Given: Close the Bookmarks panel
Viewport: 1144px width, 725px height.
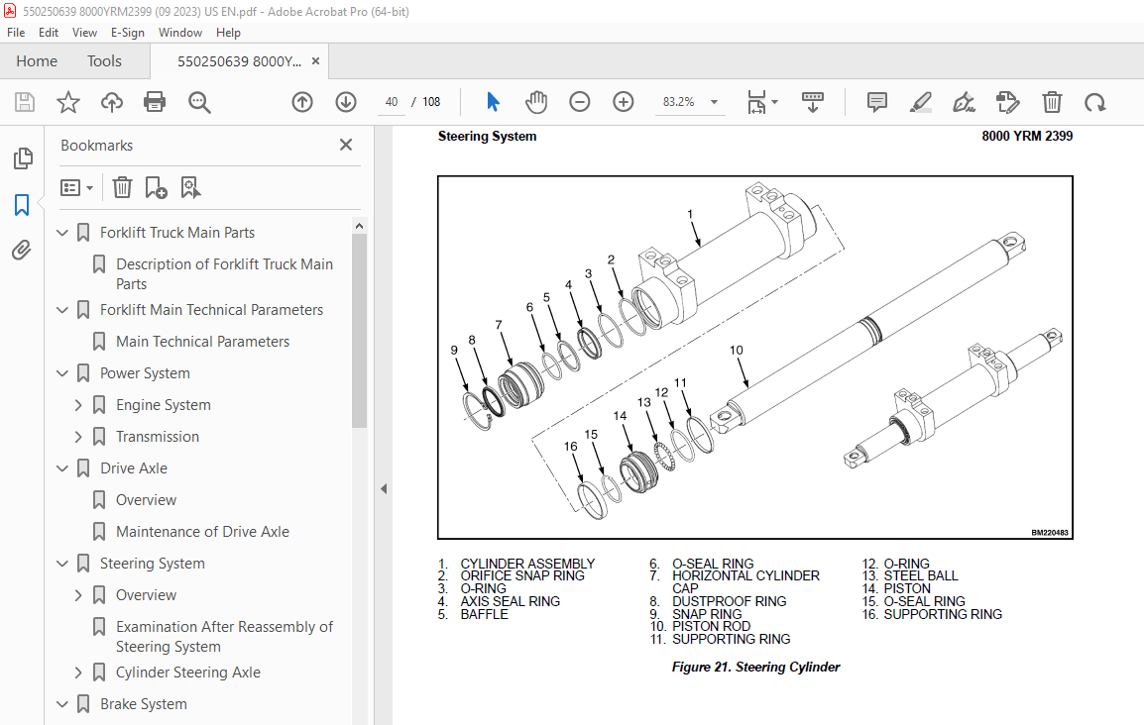Looking at the screenshot, I should coord(346,145).
